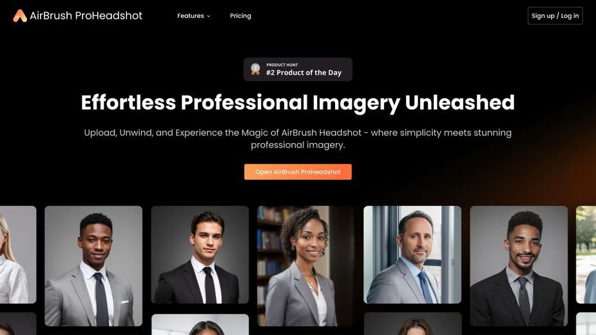This screenshot has width=596, height=335.
Task: Click second-row thumbnail of dark-haired woman below black suit
Action: (200, 324)
